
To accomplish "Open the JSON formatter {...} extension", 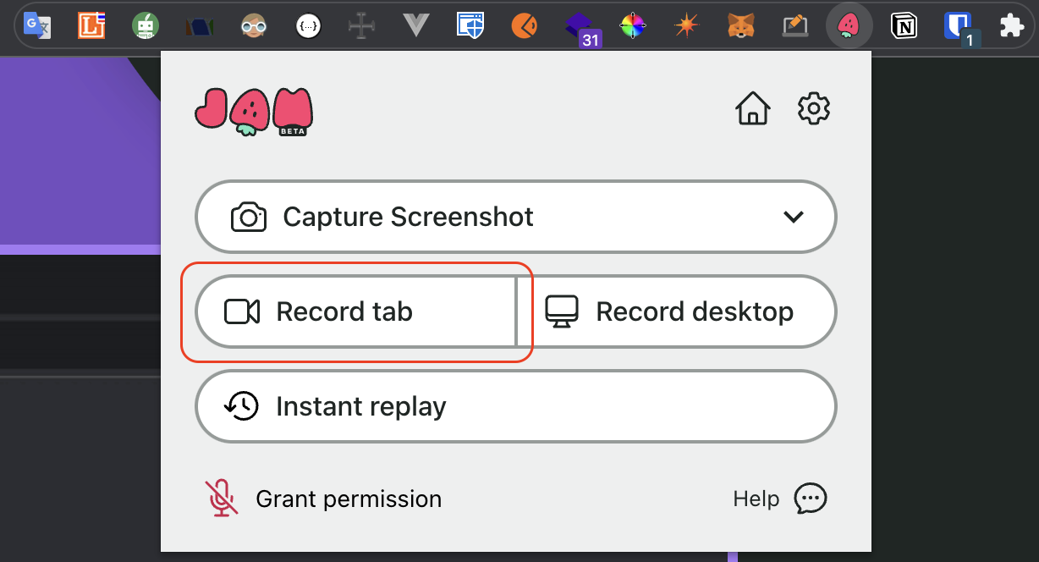I will coord(308,25).
